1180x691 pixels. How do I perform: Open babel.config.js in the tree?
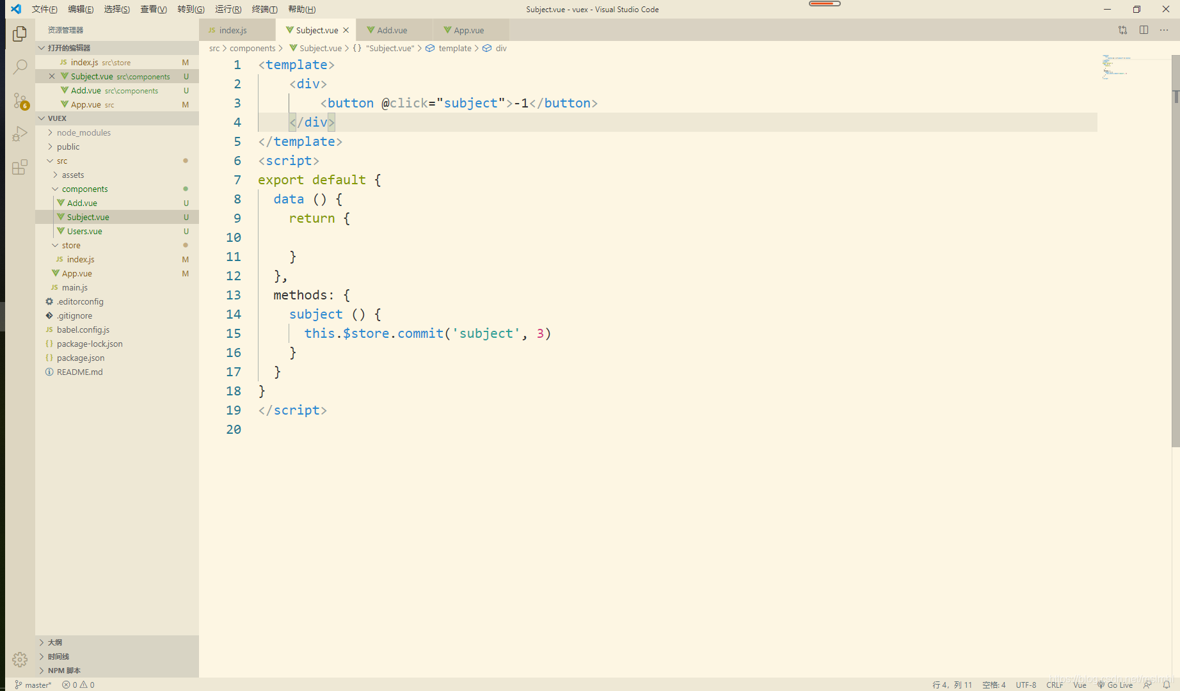click(x=116, y=330)
